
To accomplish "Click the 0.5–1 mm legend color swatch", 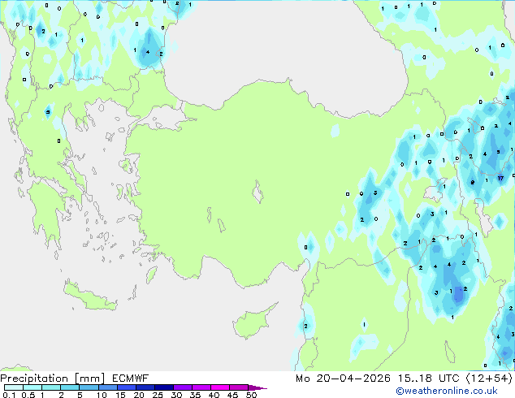I will [32, 387].
